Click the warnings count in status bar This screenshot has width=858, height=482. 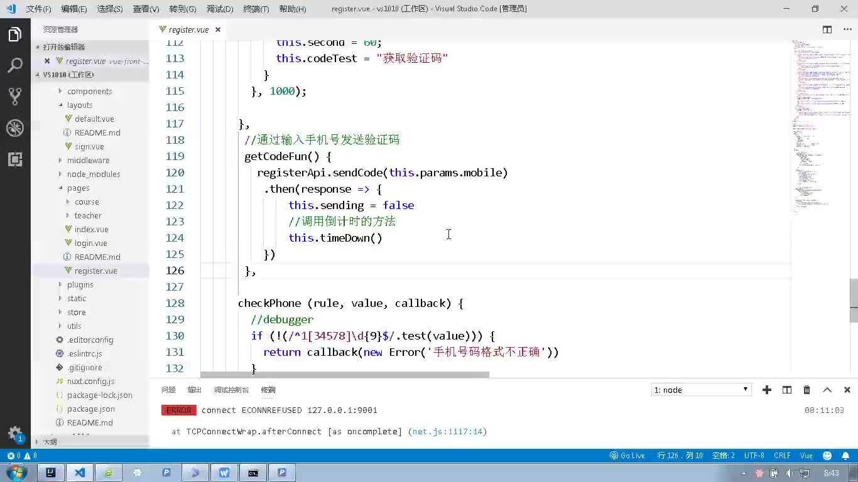pos(30,456)
